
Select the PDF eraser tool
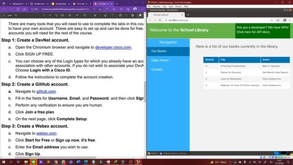click(x=105, y=15)
